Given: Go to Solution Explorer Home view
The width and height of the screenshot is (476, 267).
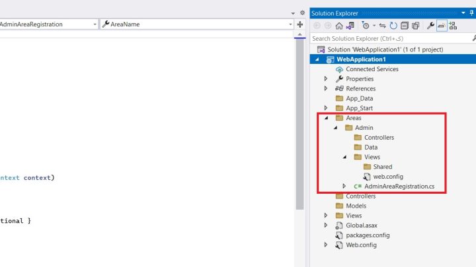Looking at the screenshot, I should 338,26.
